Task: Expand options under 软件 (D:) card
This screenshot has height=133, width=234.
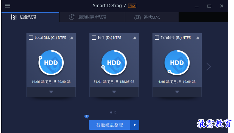Action: pyautogui.click(x=114, y=92)
